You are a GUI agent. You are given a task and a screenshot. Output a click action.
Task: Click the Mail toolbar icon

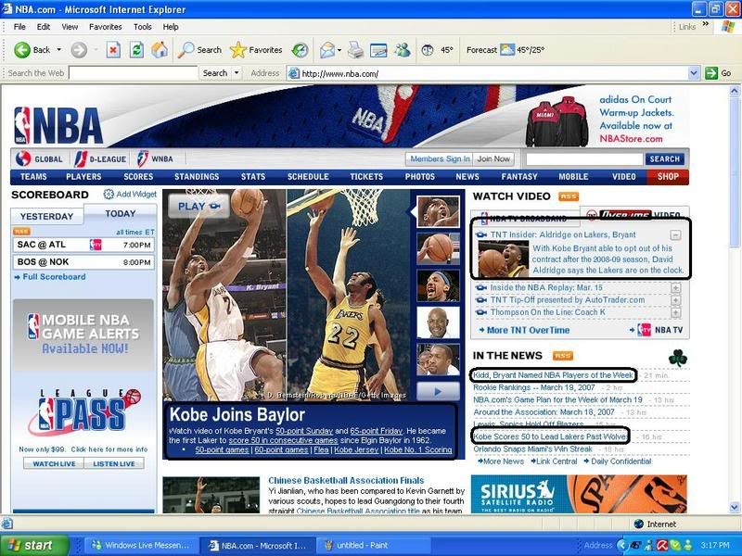(x=327, y=50)
